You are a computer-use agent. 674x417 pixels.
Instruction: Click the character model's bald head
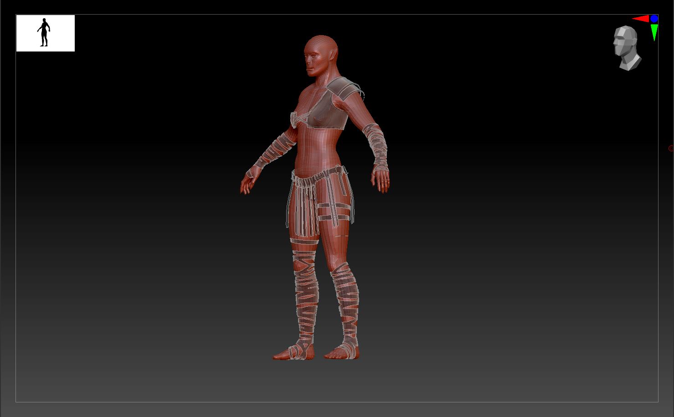point(321,56)
